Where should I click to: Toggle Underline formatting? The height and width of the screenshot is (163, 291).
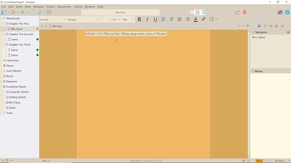tap(156, 19)
